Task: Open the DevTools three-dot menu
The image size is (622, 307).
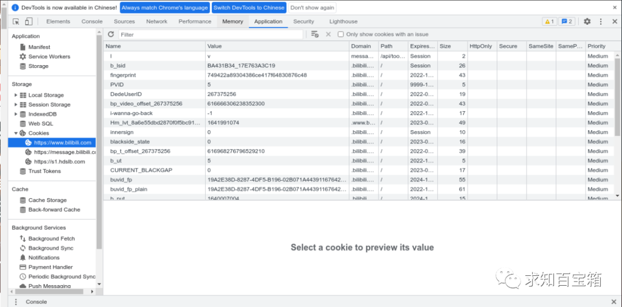Action: pyautogui.click(x=601, y=21)
